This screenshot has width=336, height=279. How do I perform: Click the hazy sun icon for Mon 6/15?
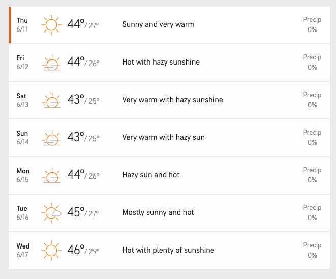point(51,175)
